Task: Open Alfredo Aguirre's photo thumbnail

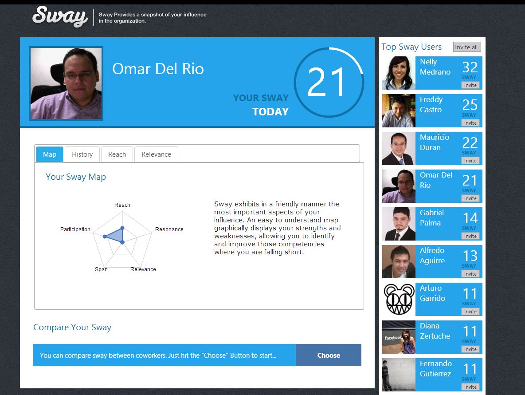Action: (399, 261)
